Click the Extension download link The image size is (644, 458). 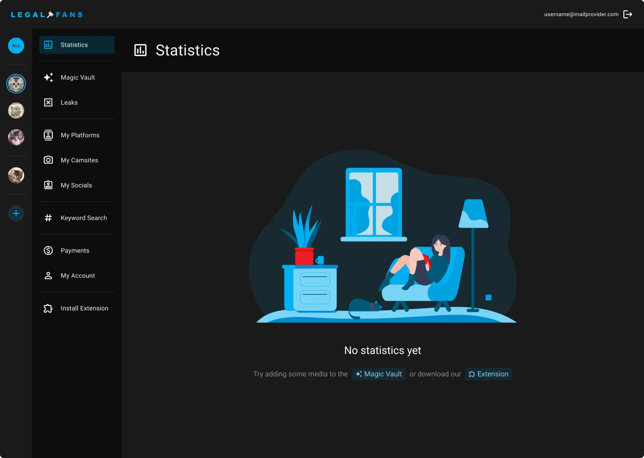point(488,374)
